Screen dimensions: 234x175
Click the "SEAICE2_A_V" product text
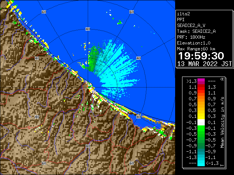click(191, 26)
